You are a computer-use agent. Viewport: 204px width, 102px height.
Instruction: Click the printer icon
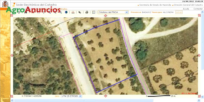(x=87, y=12)
